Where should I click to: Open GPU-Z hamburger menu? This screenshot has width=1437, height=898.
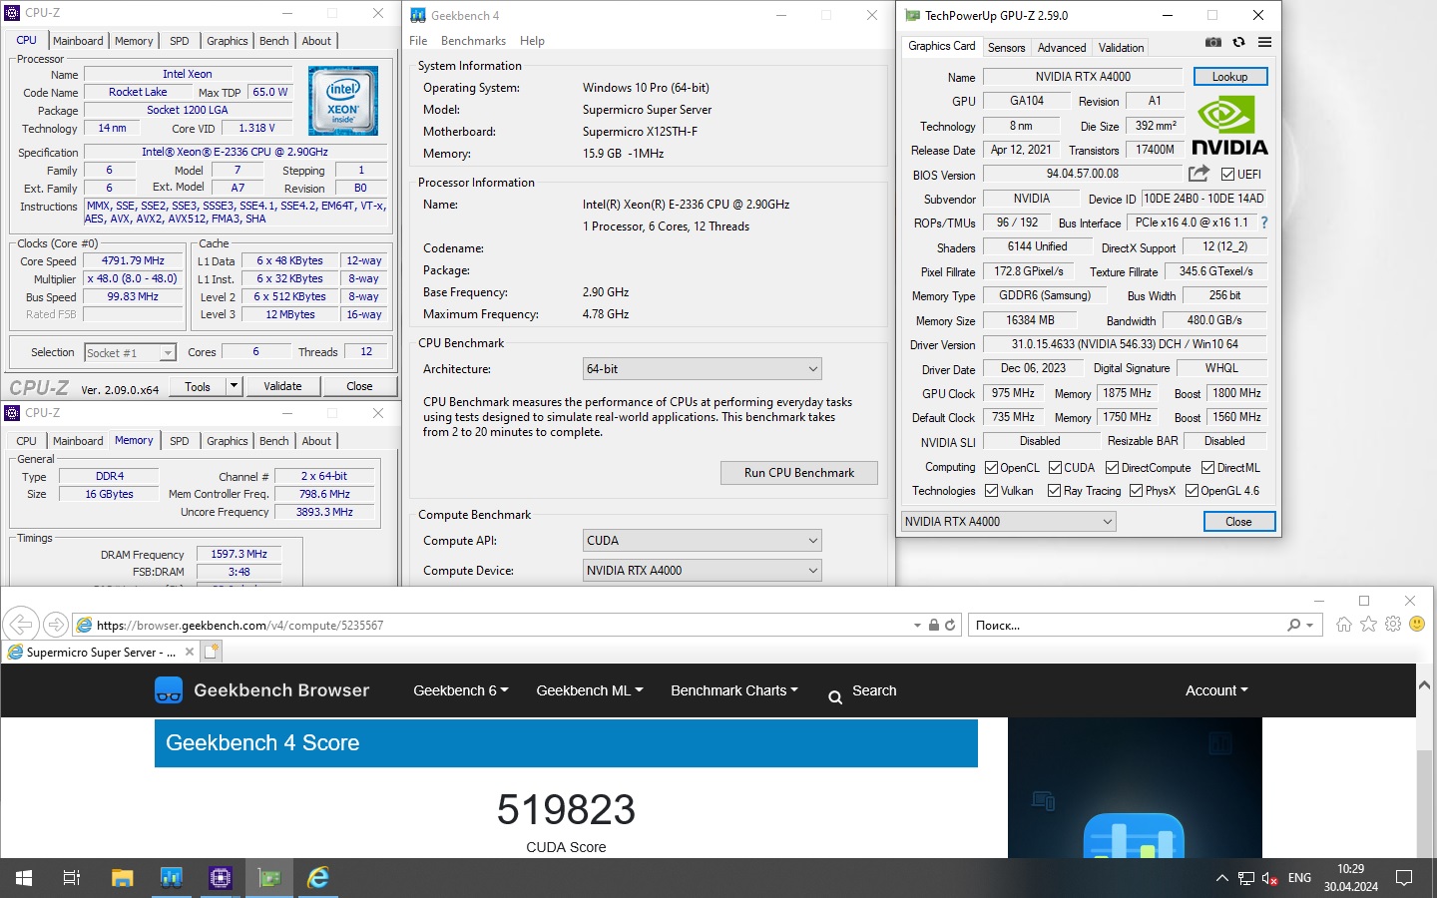1264,42
